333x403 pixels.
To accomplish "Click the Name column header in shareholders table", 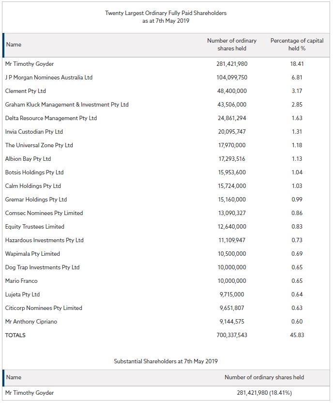I will 14,45.
